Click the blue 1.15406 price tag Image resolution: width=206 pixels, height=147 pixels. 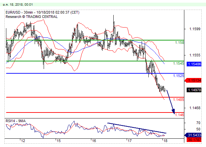(194, 64)
